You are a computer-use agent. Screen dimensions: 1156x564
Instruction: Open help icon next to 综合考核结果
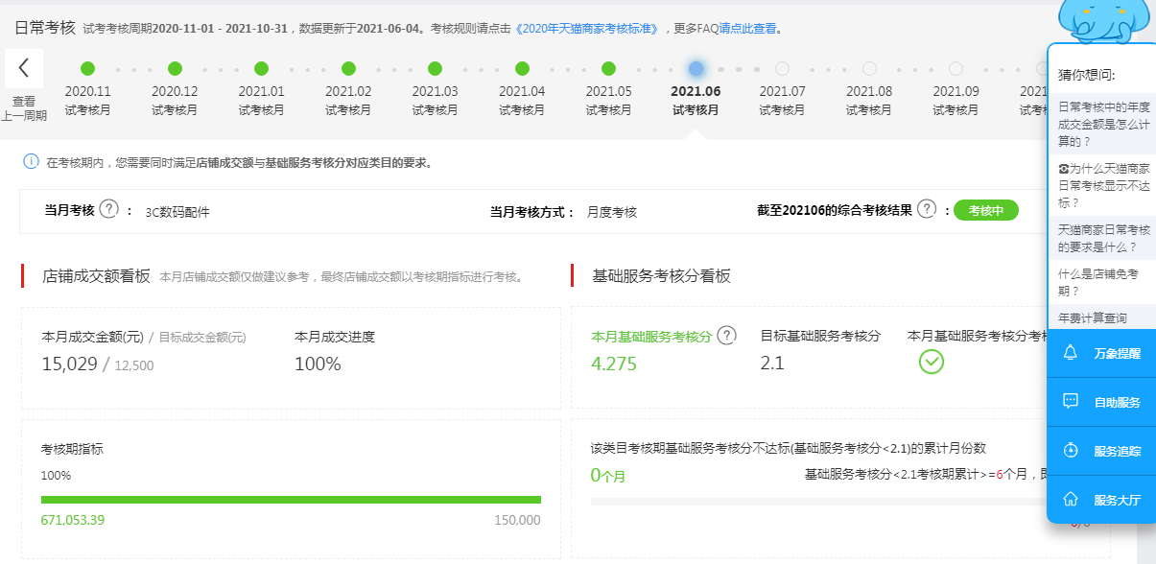coord(926,209)
